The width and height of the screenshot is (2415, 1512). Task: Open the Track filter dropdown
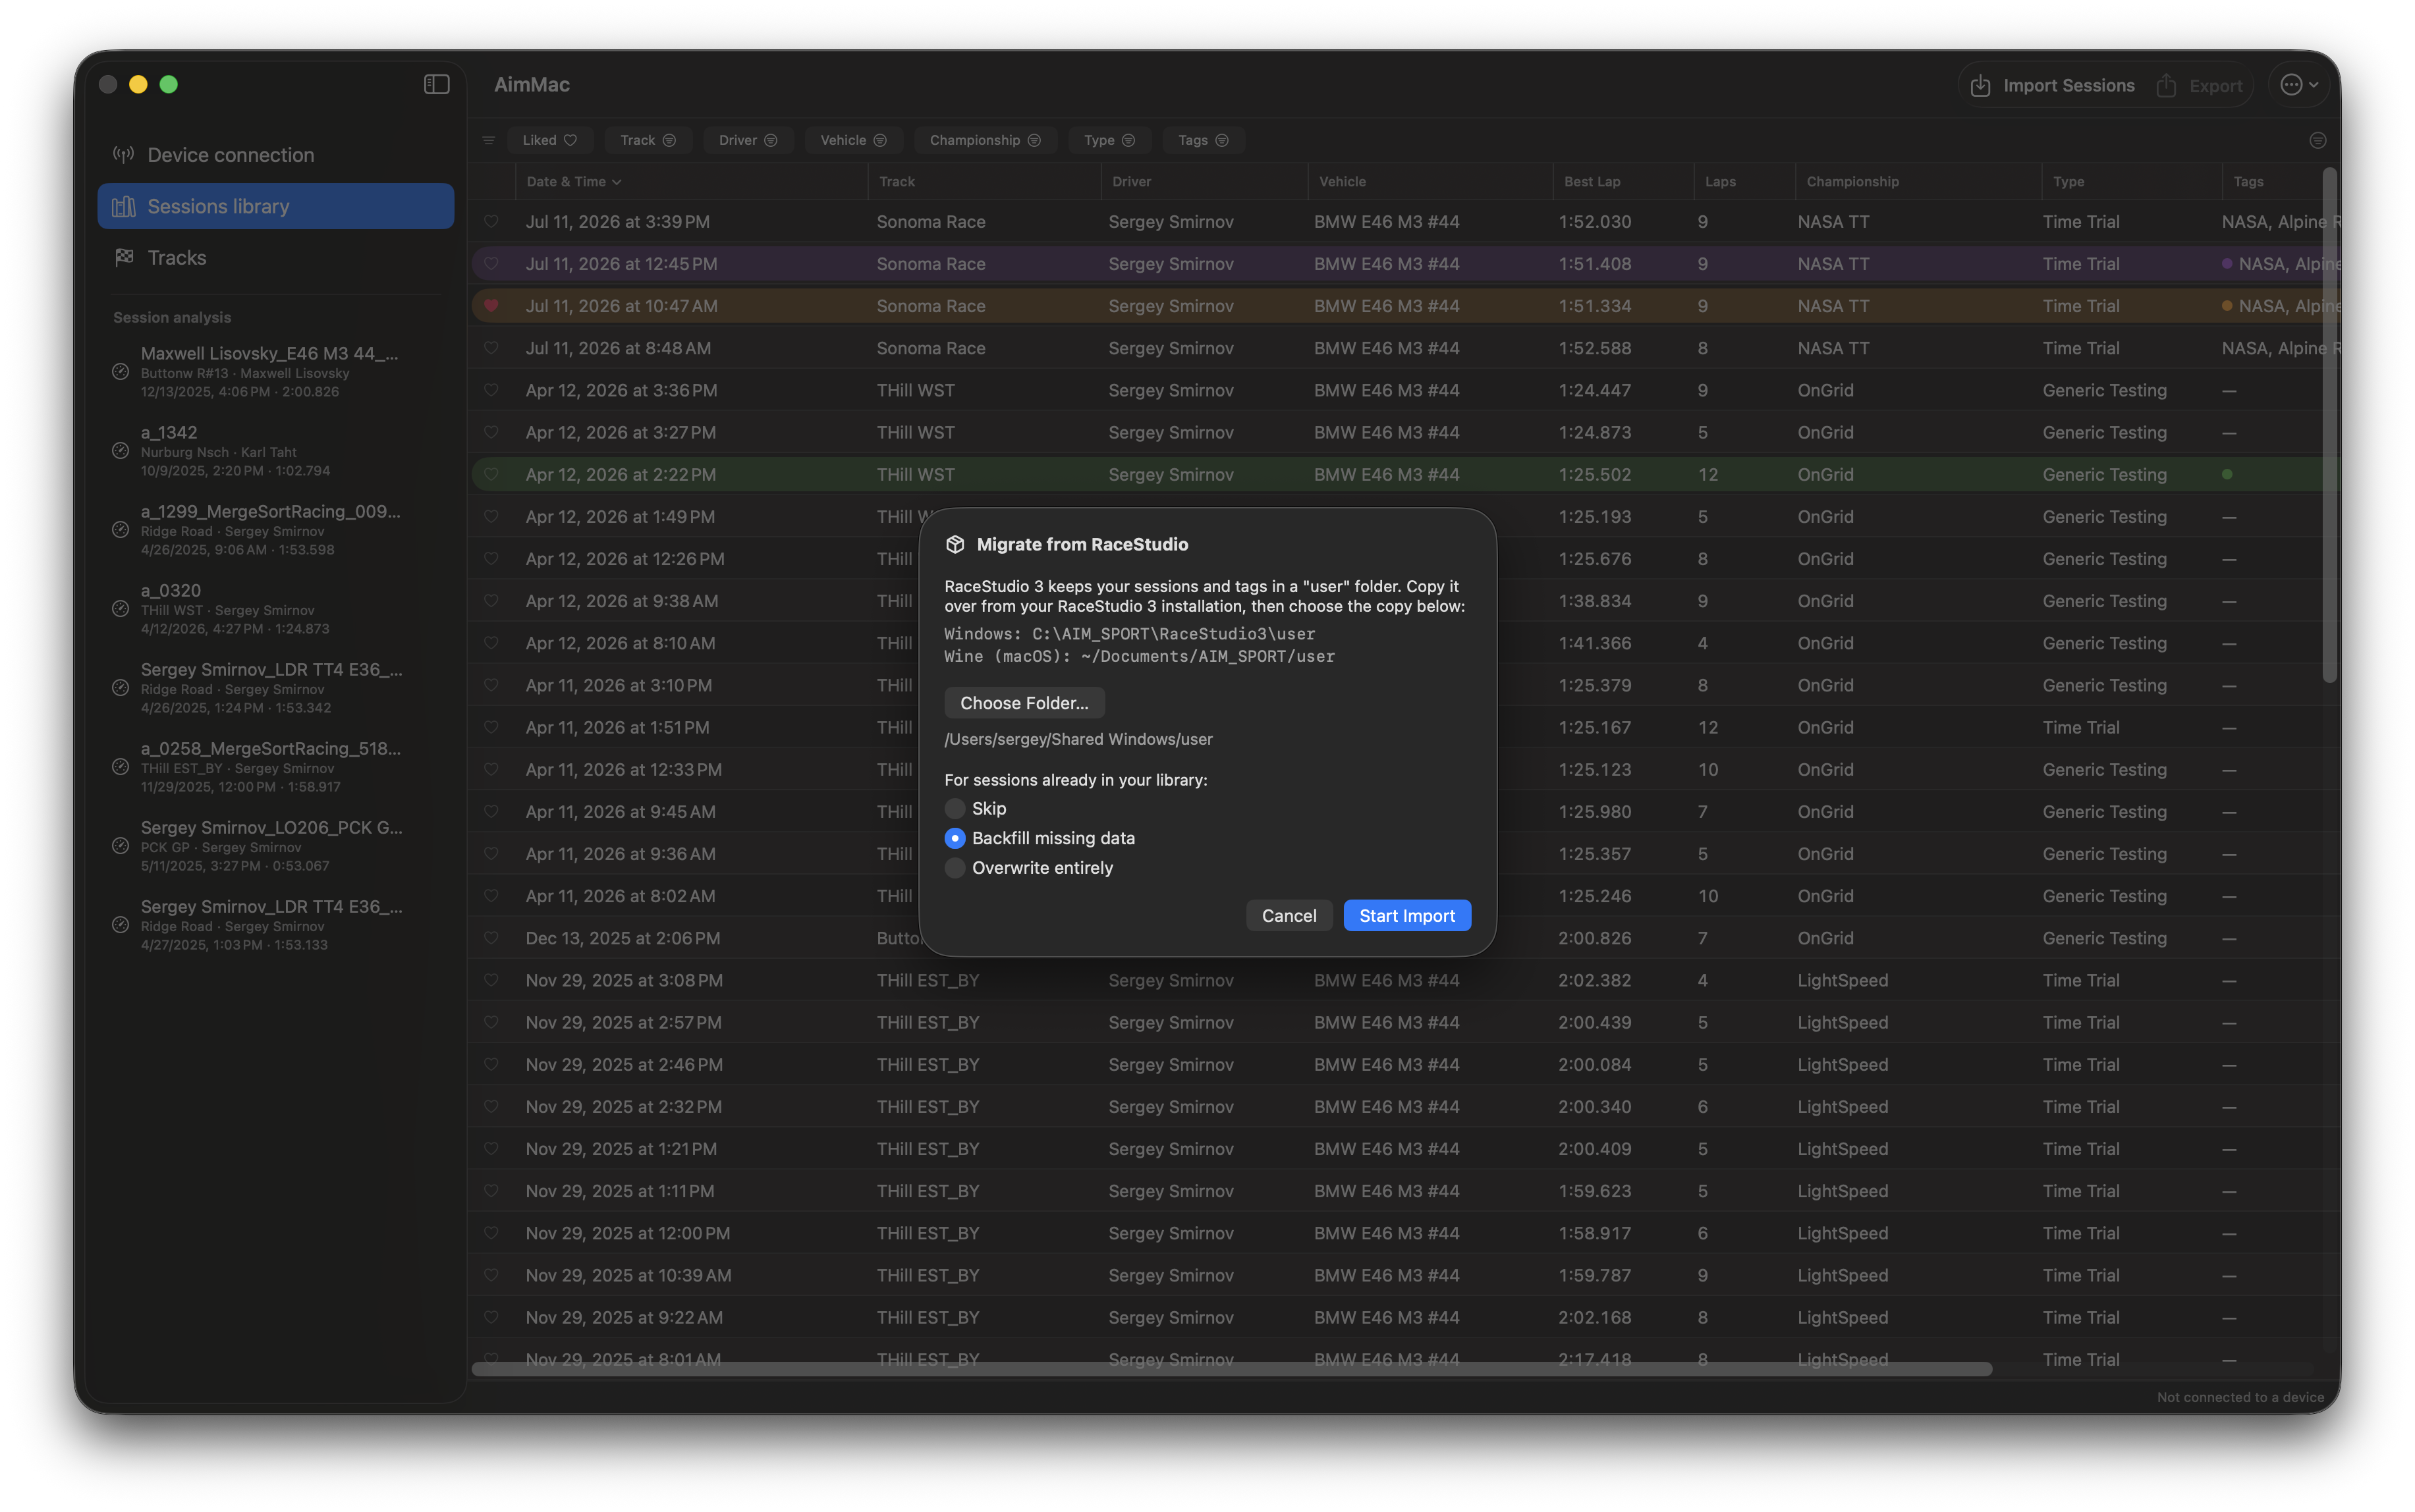648,140
